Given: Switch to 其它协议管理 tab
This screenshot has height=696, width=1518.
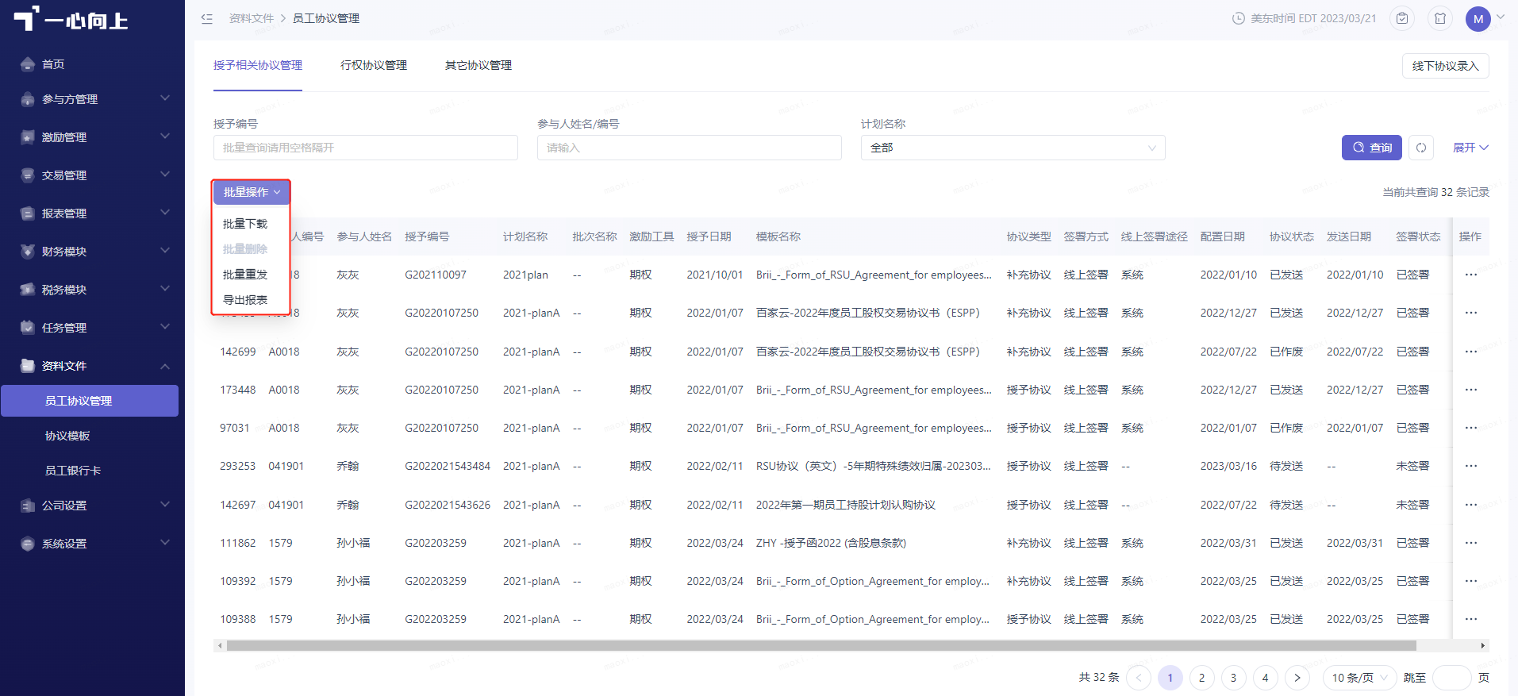Looking at the screenshot, I should click(x=478, y=65).
